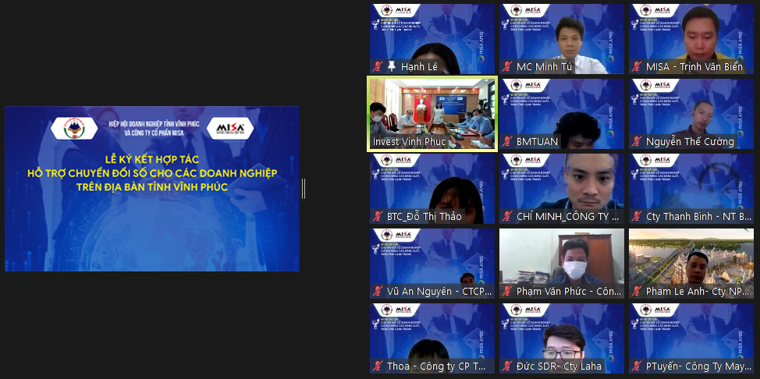Select Phạm Văn Phức video tile

pos(562,263)
